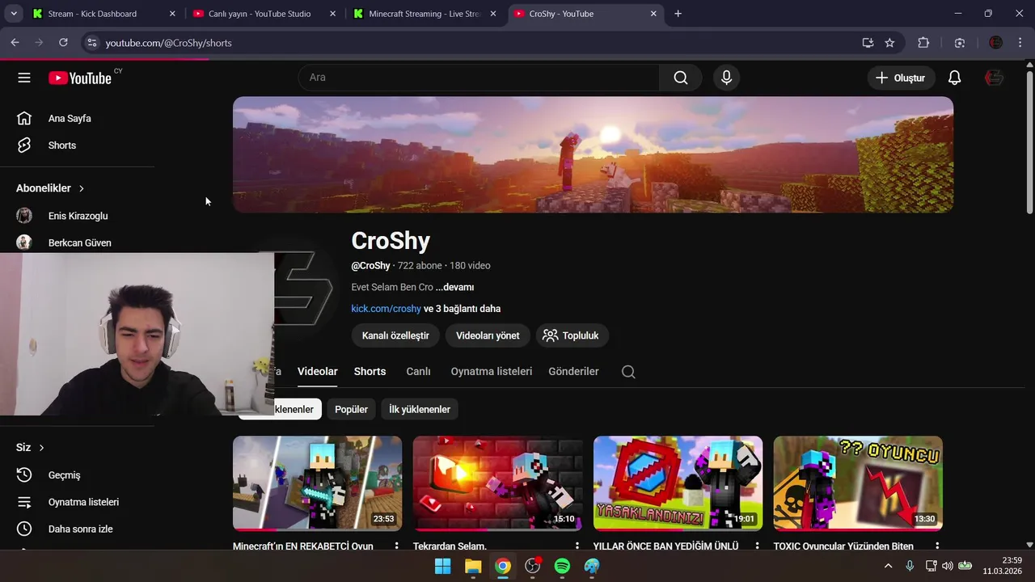The image size is (1035, 582).
Task: Select the Popüler sort chip
Action: [352, 410]
